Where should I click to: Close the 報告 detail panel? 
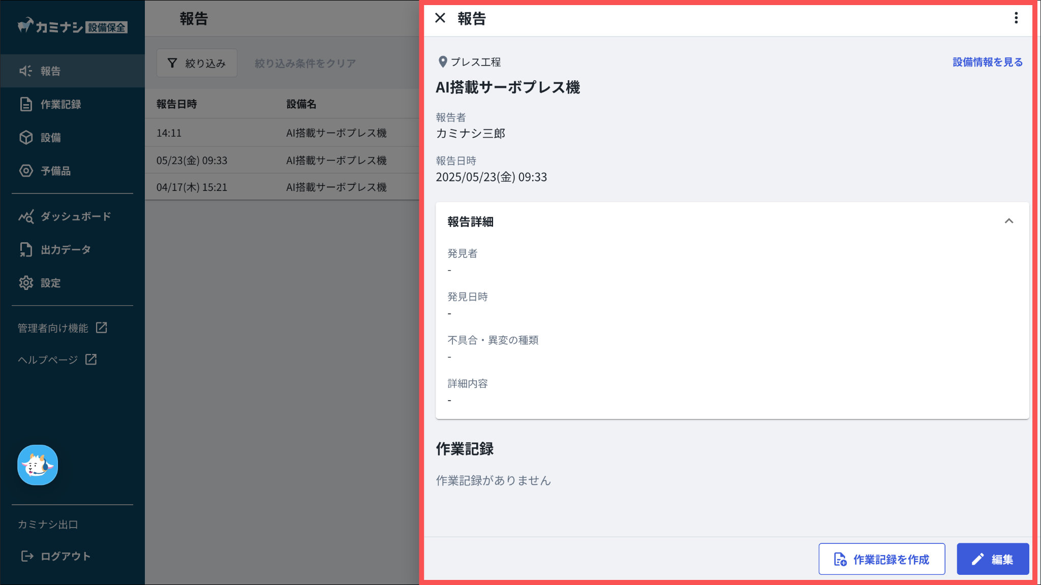point(440,18)
